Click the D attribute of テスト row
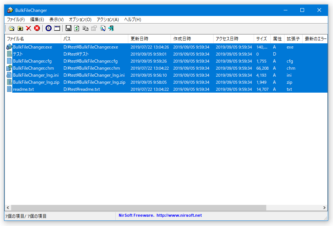 [x=274, y=54]
